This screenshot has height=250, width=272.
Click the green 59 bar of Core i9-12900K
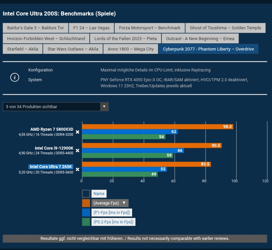click(127, 155)
